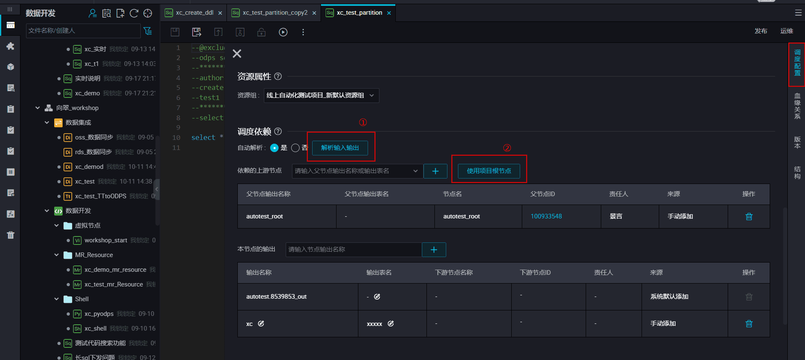Screen dimensions: 805x360
Task: Click the save file toolbar icon
Action: pyautogui.click(x=175, y=32)
